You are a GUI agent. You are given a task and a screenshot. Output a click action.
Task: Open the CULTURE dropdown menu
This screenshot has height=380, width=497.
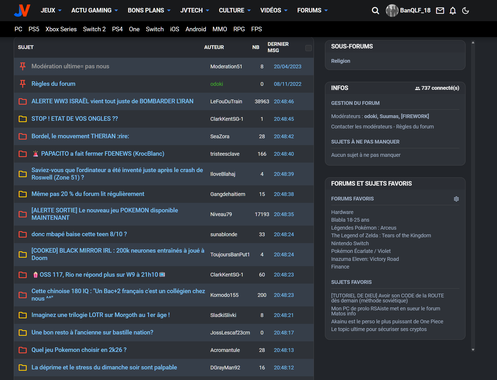point(234,10)
